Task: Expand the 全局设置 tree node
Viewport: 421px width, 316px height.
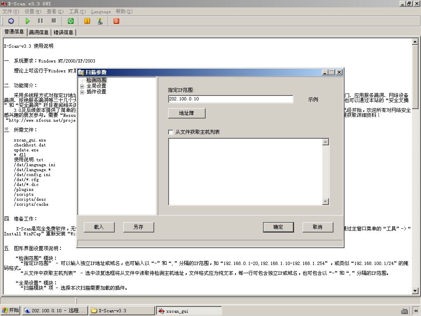Action: coord(82,86)
